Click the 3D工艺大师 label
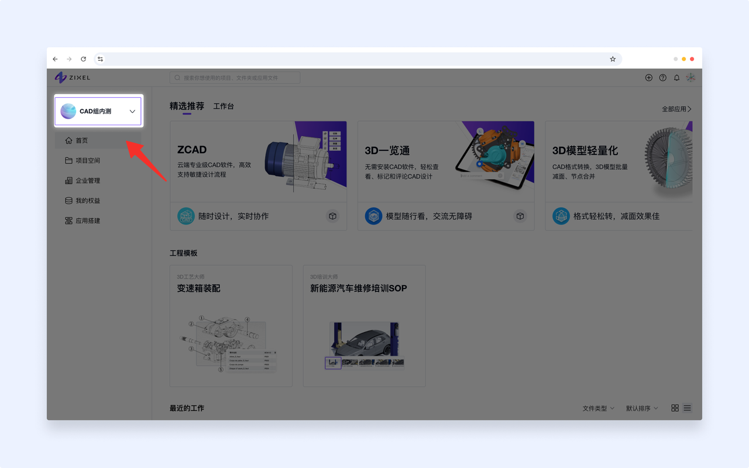Screen dimensions: 749x468 pyautogui.click(x=191, y=277)
